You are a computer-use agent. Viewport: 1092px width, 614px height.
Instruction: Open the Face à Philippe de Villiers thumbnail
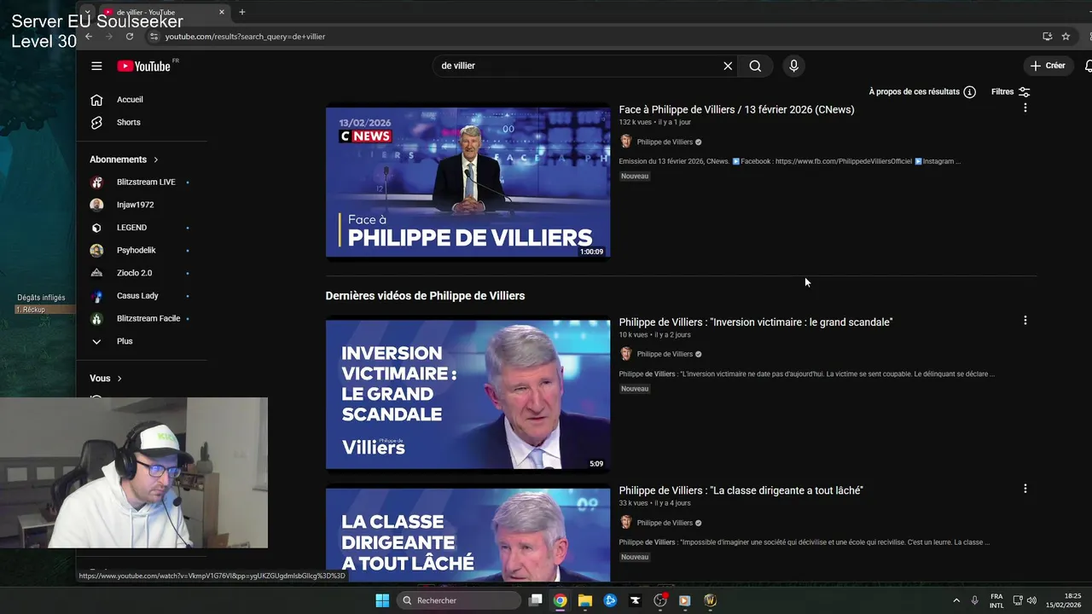pyautogui.click(x=468, y=182)
